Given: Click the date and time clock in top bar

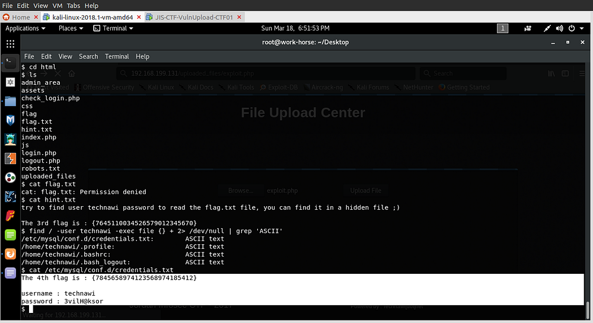Looking at the screenshot, I should click(x=295, y=28).
